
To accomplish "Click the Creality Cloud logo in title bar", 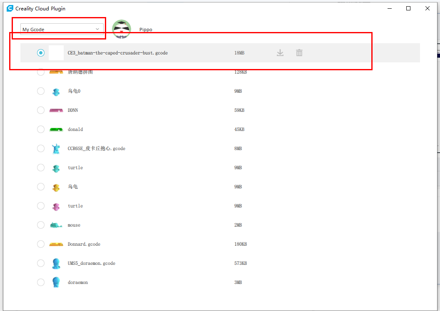I will tap(9, 8).
